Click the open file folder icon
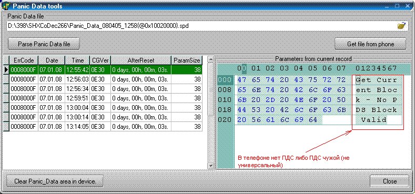 click(x=401, y=26)
